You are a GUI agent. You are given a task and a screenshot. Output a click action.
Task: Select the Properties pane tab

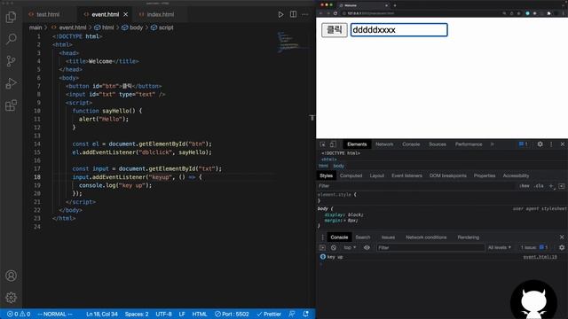tap(485, 175)
